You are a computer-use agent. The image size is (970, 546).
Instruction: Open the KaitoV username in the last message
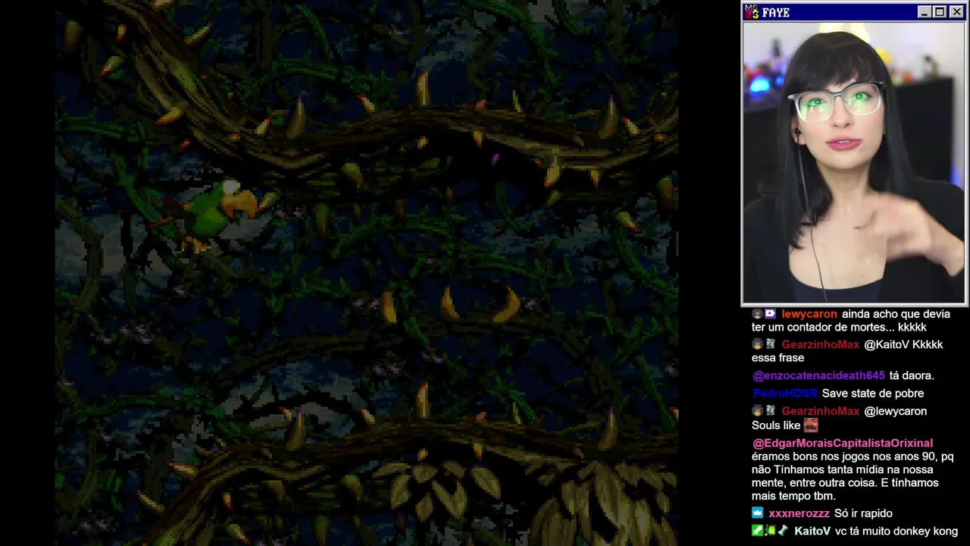click(812, 532)
